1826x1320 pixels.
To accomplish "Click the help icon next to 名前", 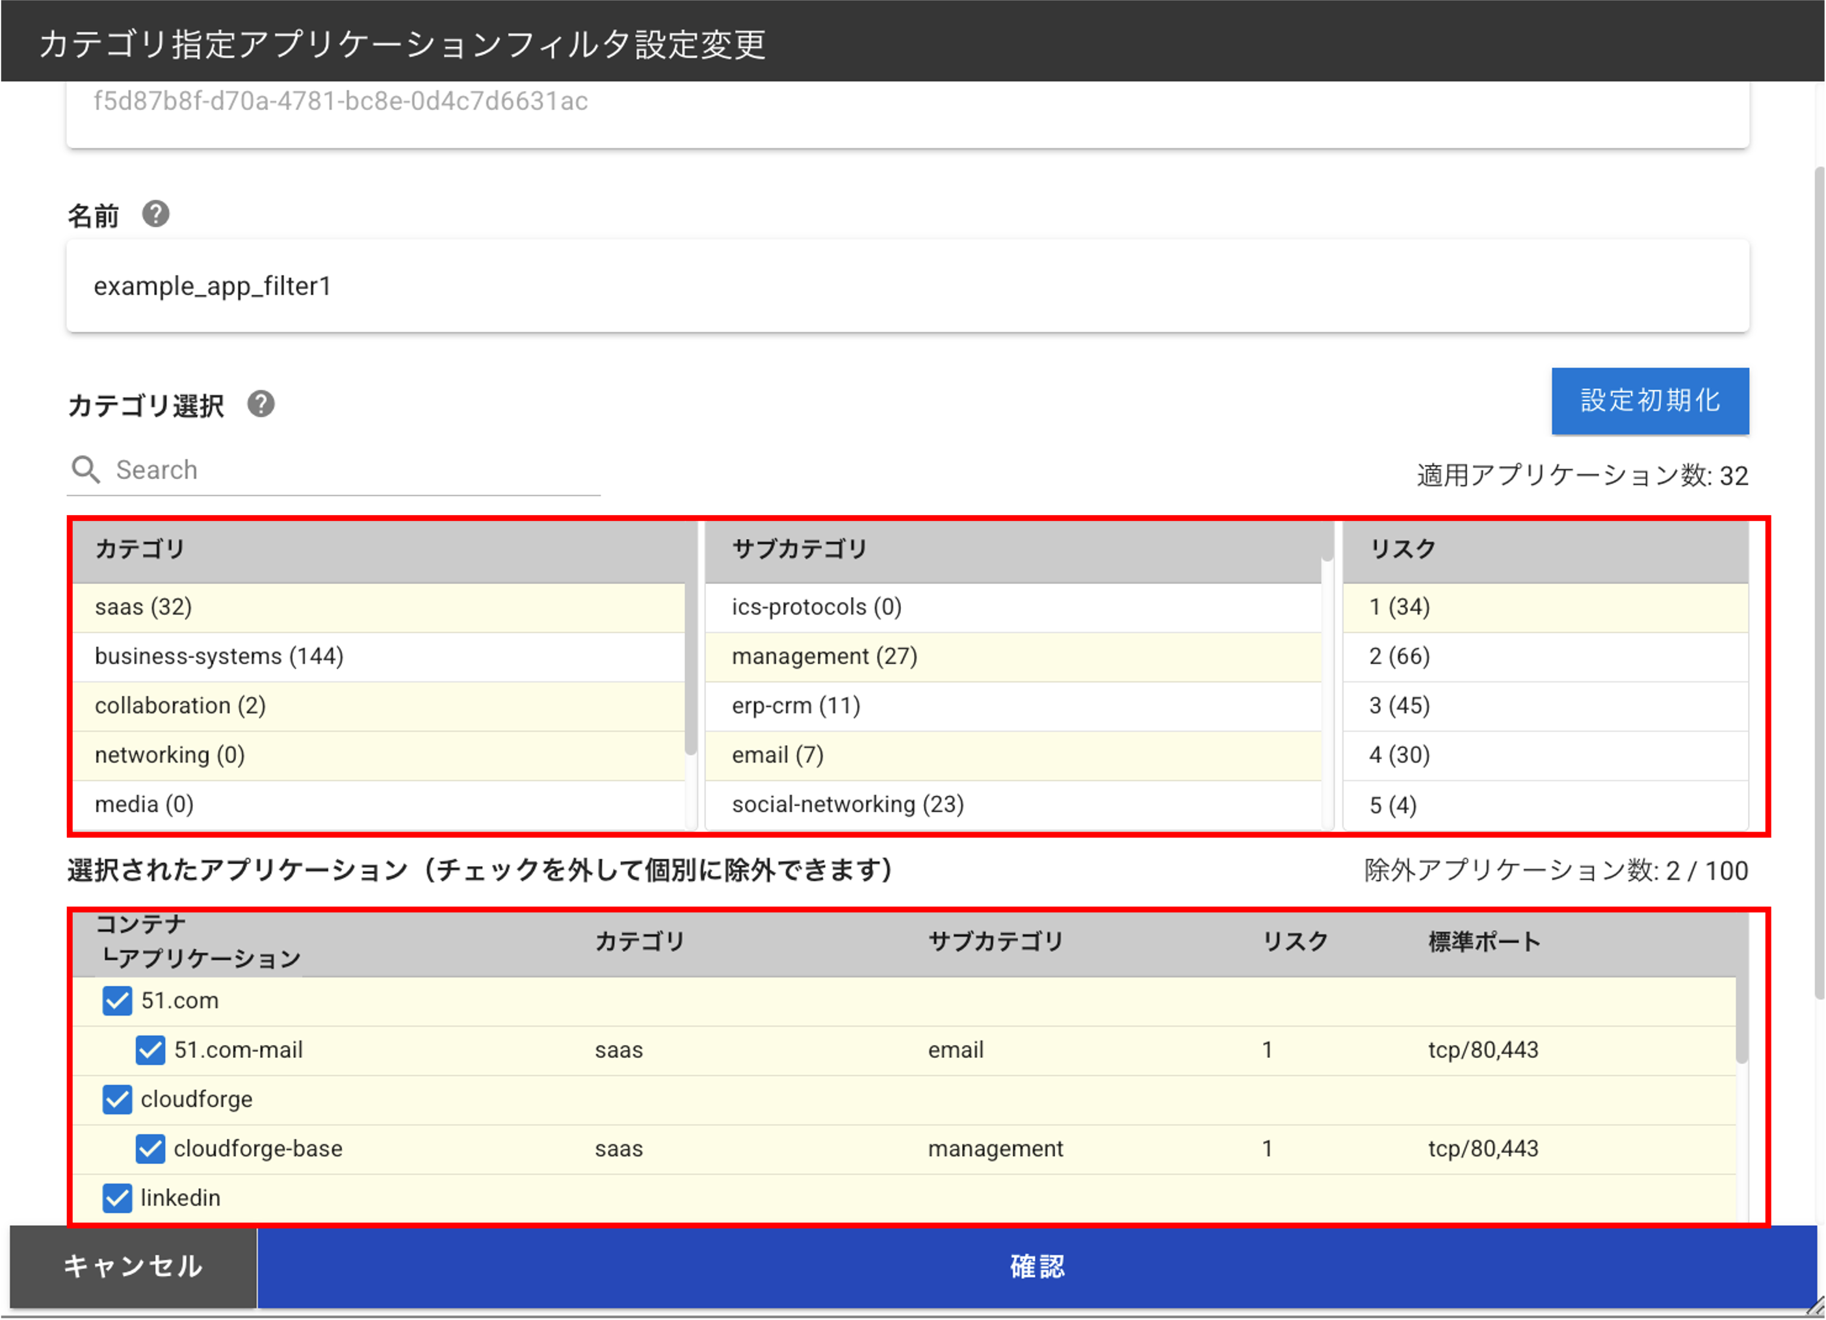I will pyautogui.click(x=155, y=214).
